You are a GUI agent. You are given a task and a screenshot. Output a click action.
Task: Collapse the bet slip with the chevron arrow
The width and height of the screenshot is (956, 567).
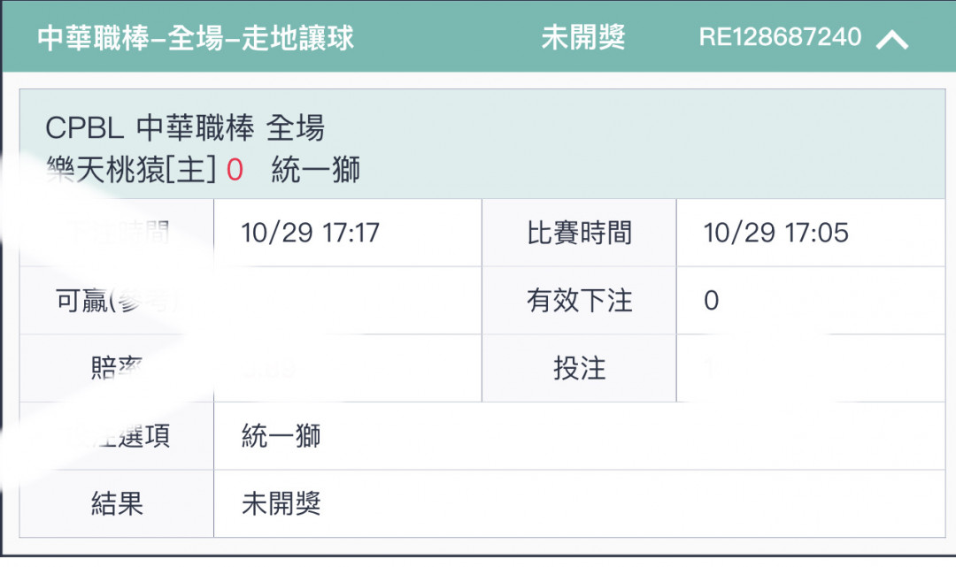[x=892, y=40]
